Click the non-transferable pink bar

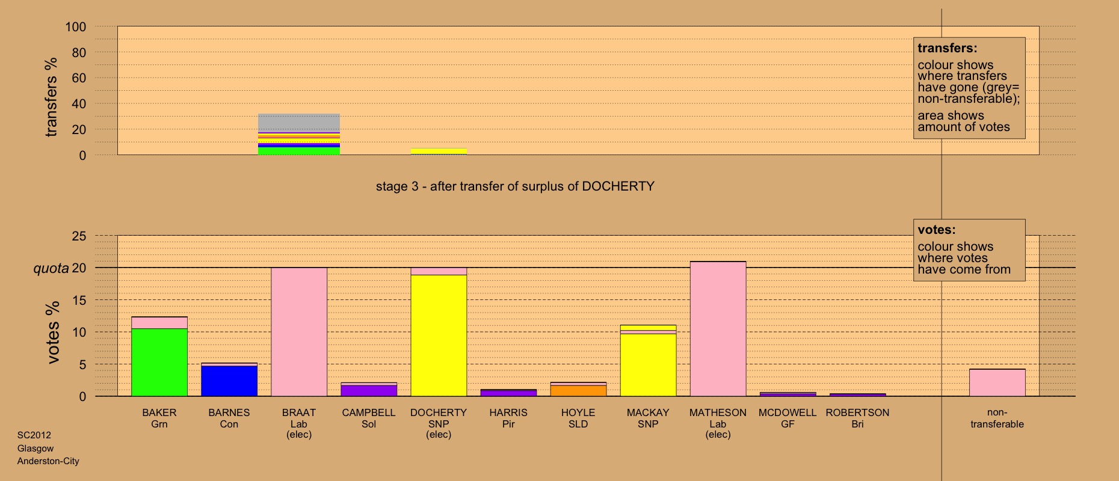tap(997, 383)
